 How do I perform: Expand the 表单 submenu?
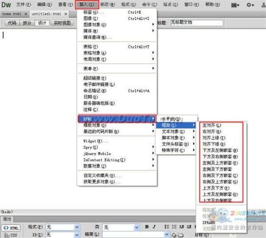[x=117, y=69]
